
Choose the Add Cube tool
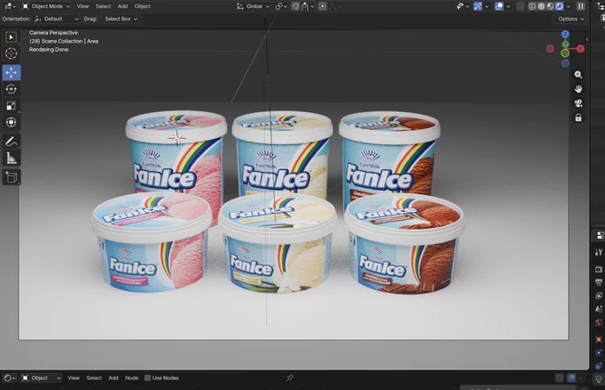pyautogui.click(x=12, y=177)
